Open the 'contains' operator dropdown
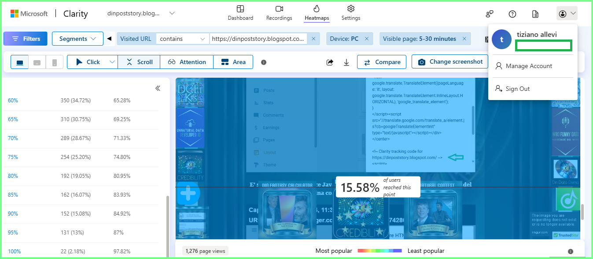This screenshot has width=593, height=259. coord(183,39)
